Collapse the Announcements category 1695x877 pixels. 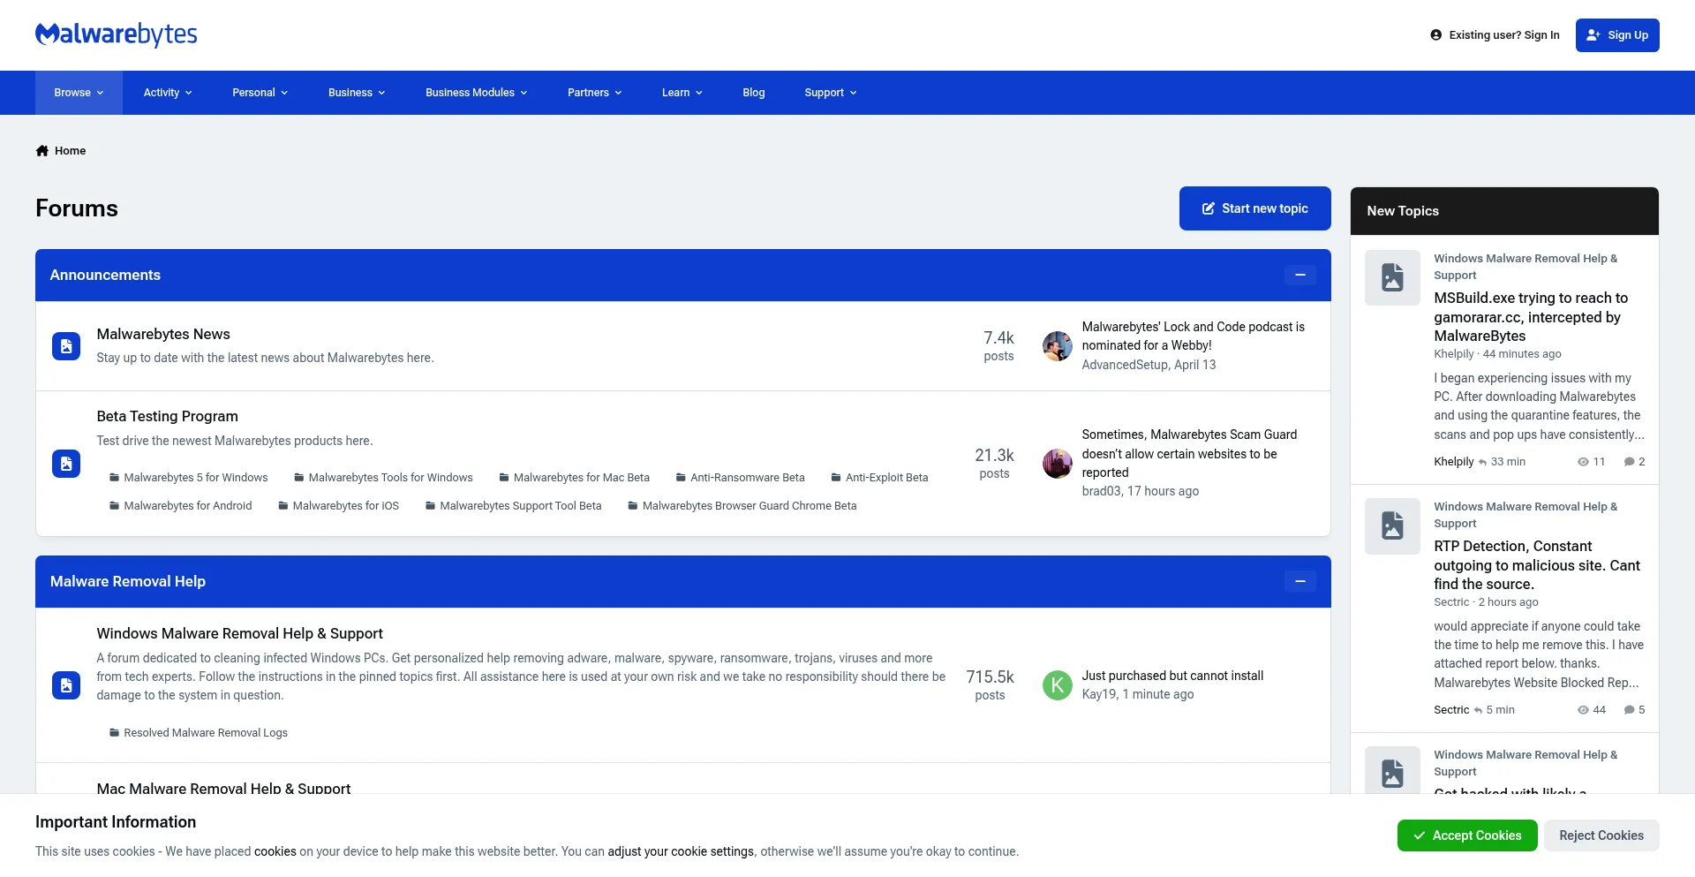(x=1300, y=276)
